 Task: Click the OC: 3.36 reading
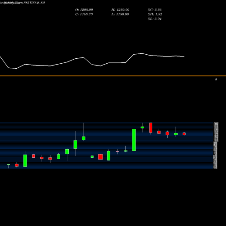[155, 10]
